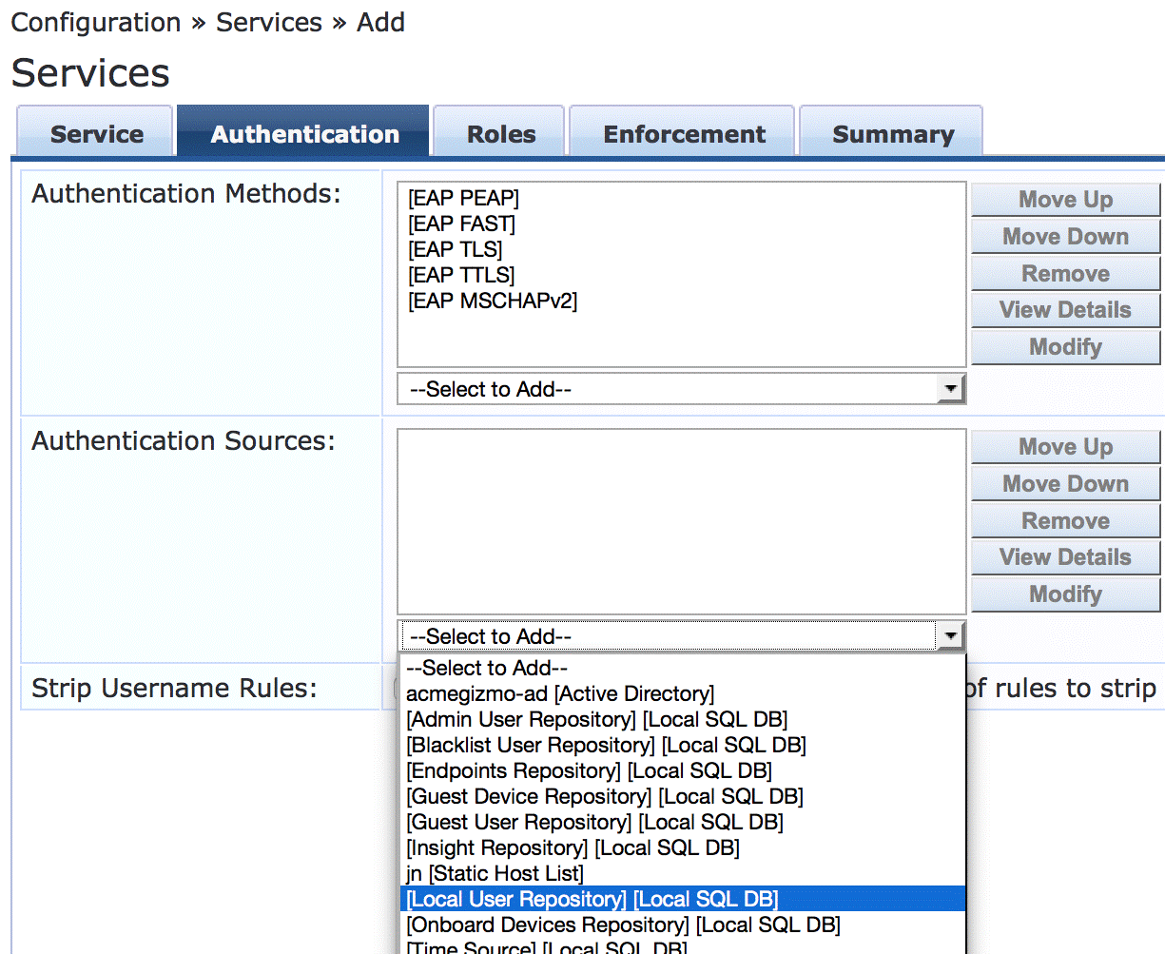Select [EAP MSCHAPv2] authentication method
This screenshot has height=954, width=1165.
(492, 301)
